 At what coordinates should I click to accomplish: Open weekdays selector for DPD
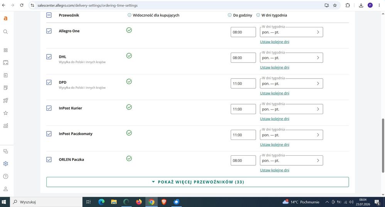(x=292, y=84)
